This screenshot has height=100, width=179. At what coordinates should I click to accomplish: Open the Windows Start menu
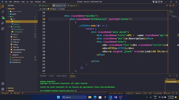tap(58, 97)
